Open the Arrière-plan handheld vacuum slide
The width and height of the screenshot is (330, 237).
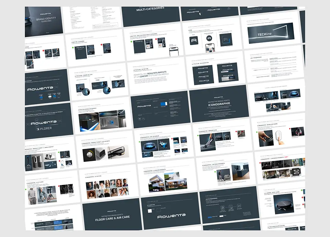point(222,137)
